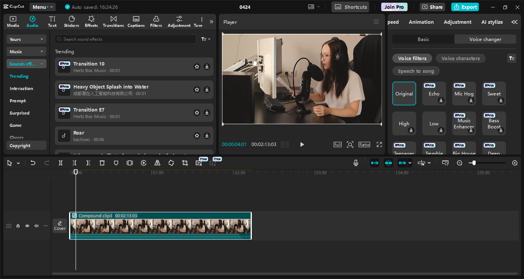Switch to the Voice changer tab
Screen dimensions: 524x279
point(485,39)
